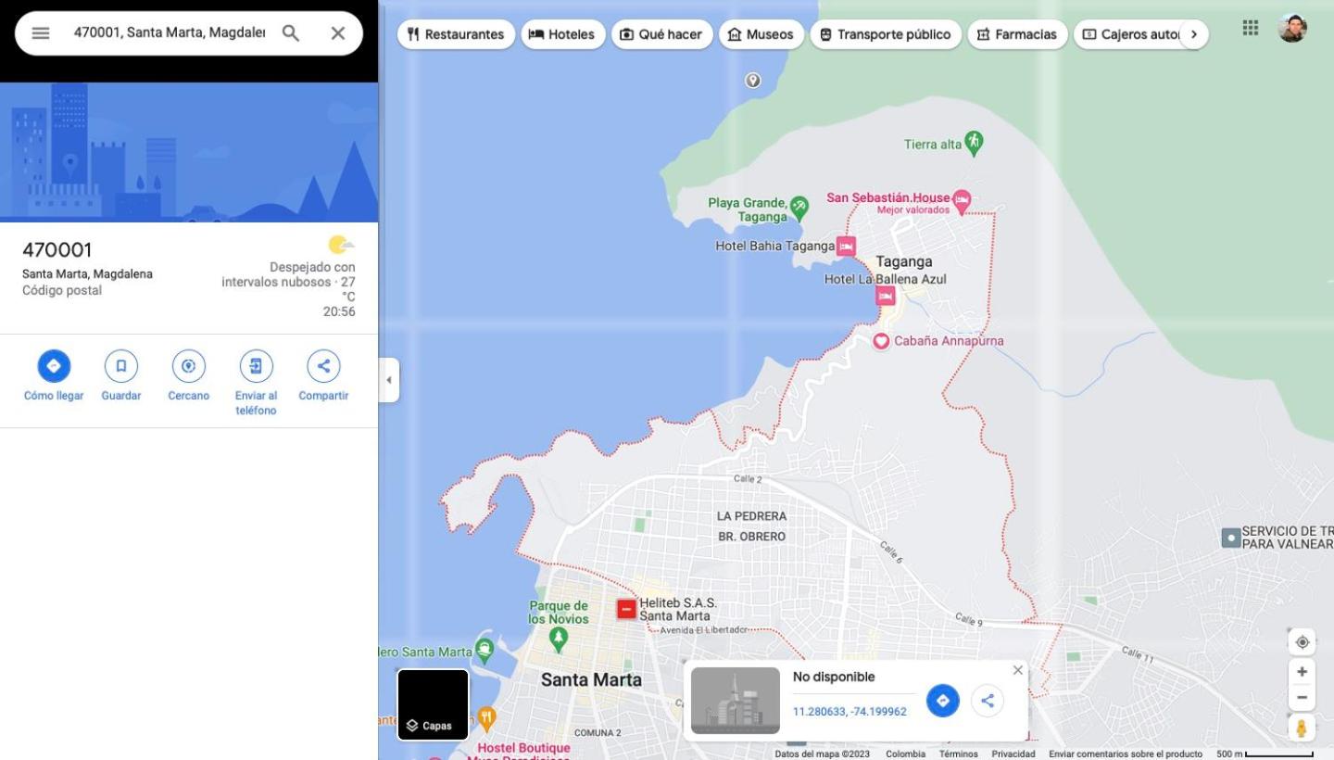Click the Hostel Boutique map label
Screen dimensions: 1334x760
524,748
